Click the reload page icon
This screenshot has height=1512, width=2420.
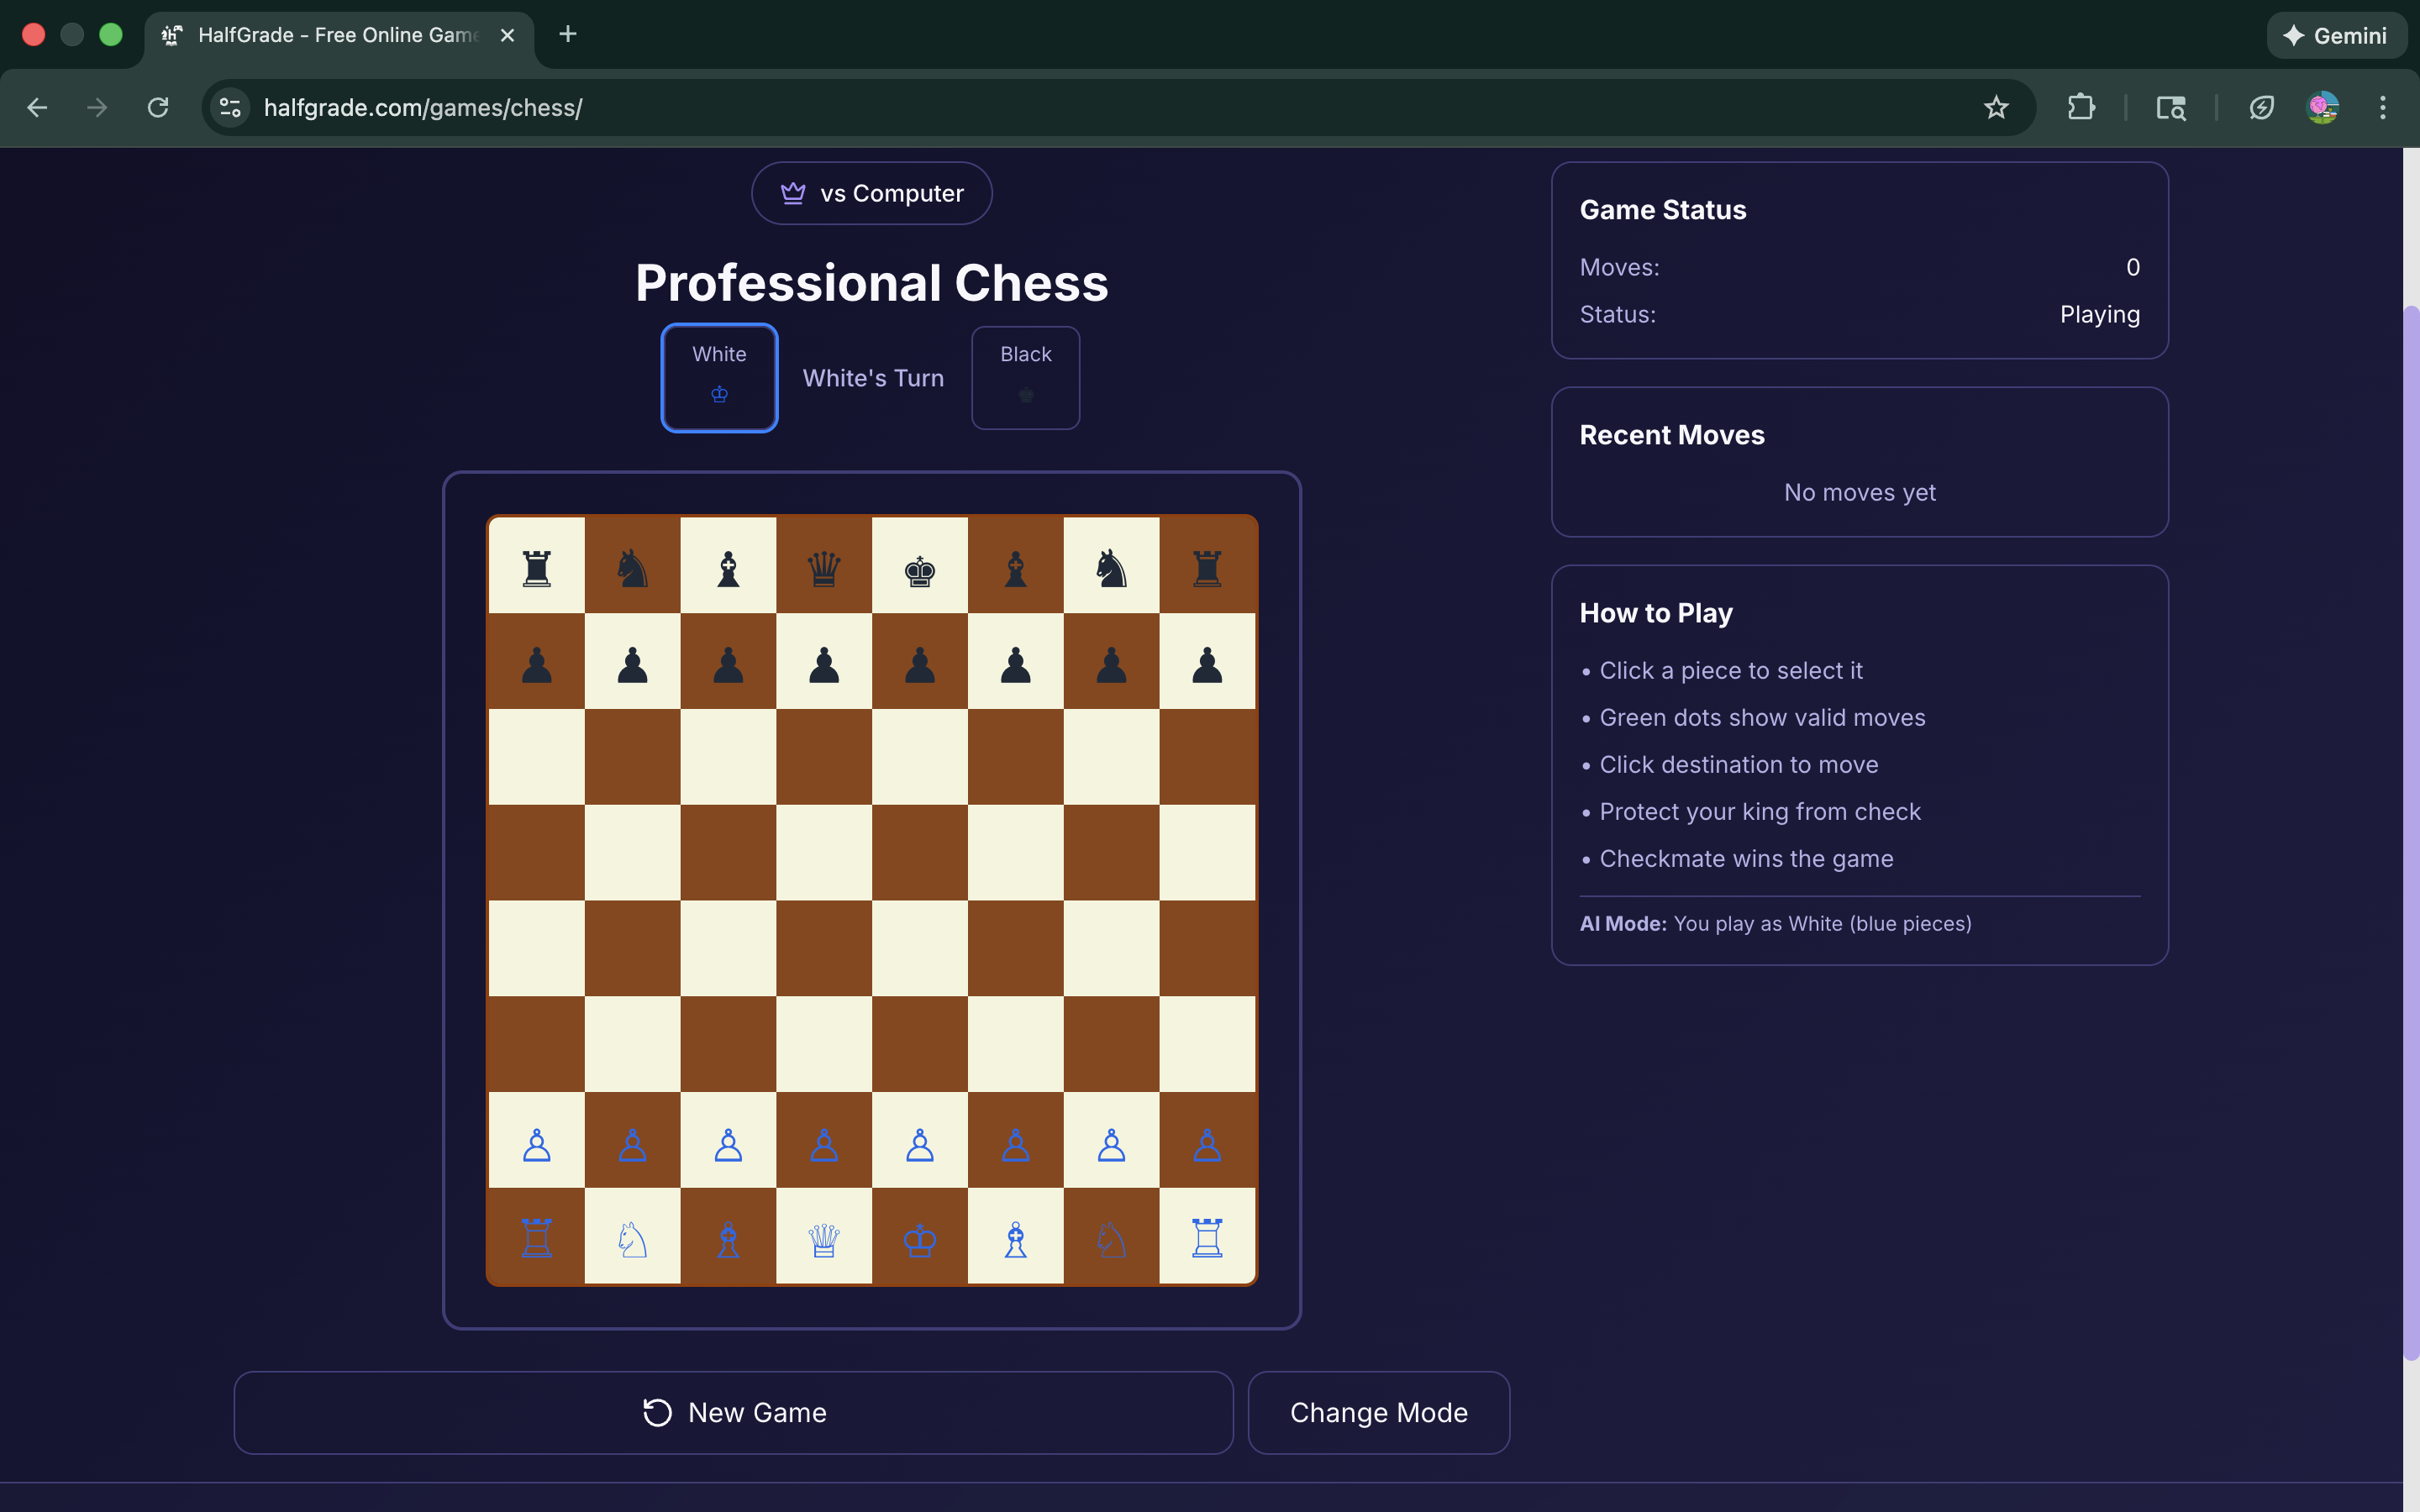pos(157,107)
